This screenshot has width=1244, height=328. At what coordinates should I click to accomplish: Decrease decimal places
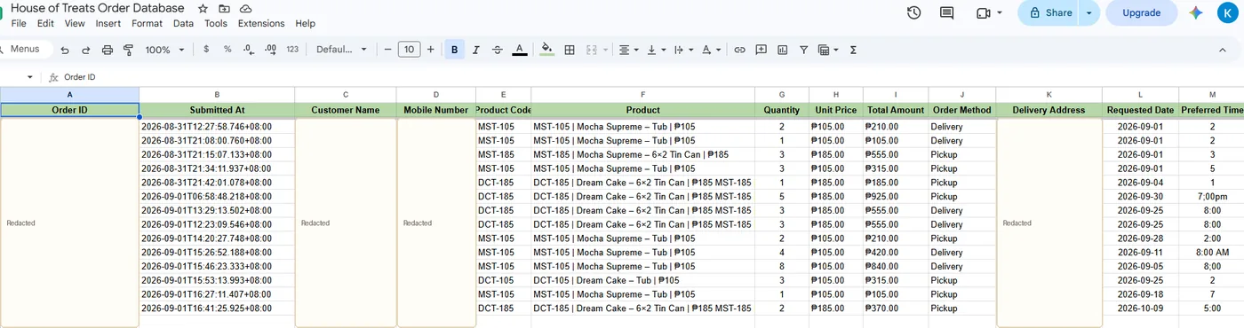[249, 50]
